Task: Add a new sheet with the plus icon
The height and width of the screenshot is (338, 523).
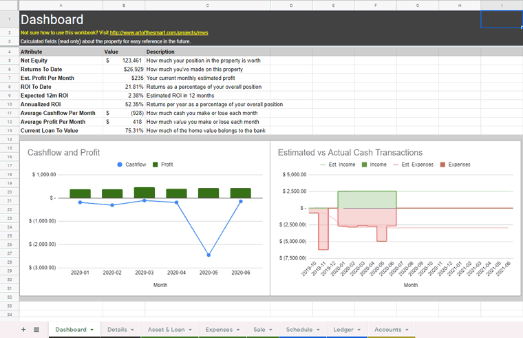Action: [x=23, y=330]
